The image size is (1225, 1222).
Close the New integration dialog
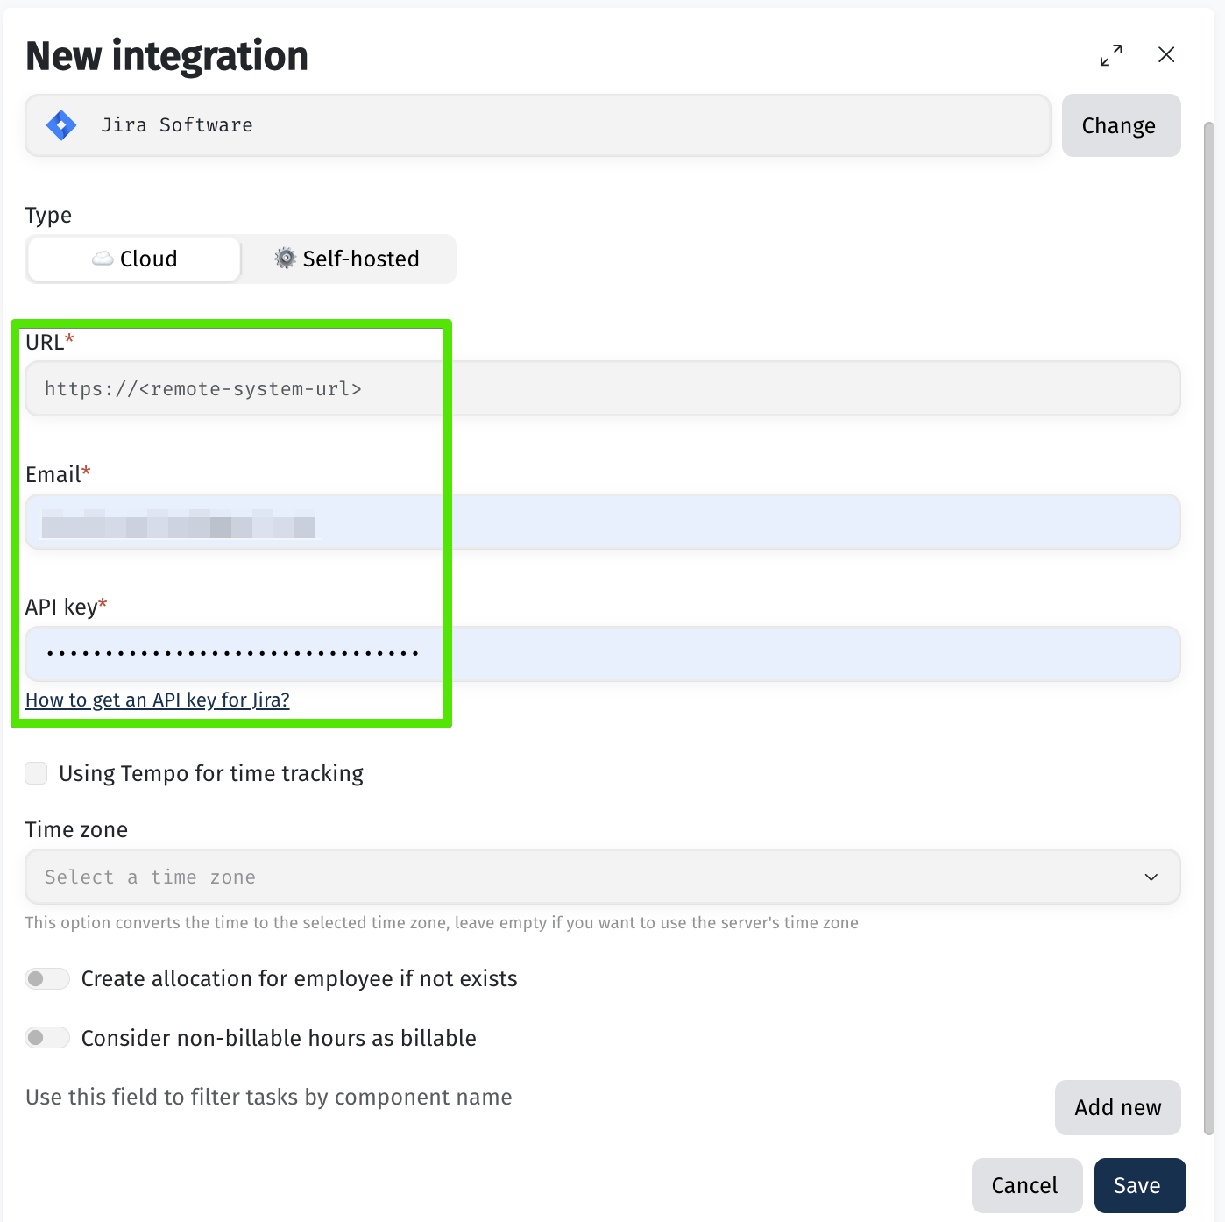1166,54
